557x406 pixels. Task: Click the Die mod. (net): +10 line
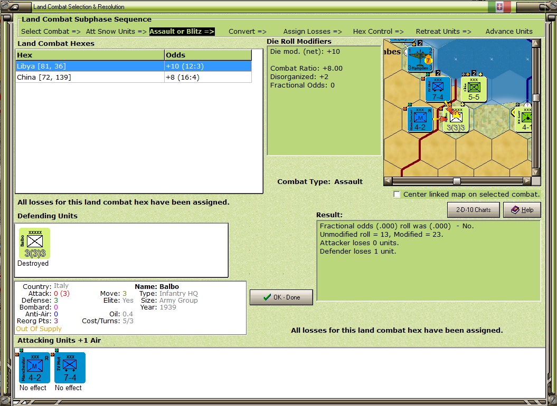coord(305,52)
